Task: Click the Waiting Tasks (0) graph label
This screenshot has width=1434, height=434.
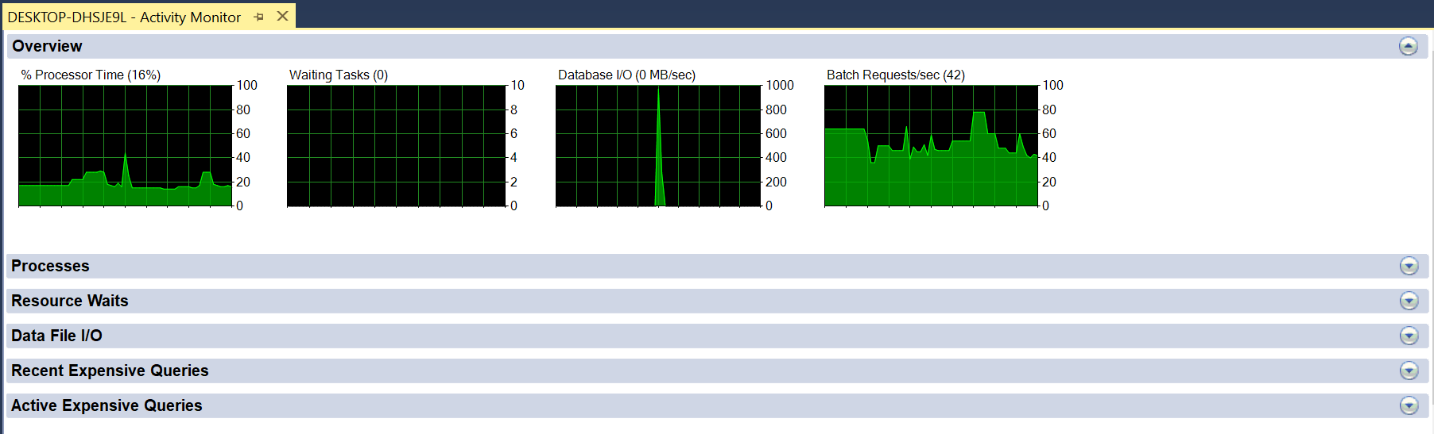Action: click(x=338, y=75)
